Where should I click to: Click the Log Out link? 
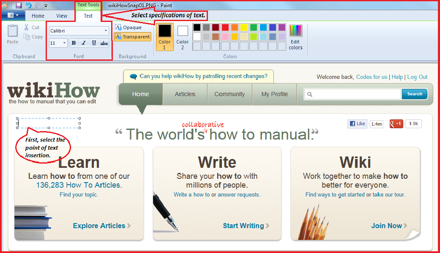(x=417, y=77)
